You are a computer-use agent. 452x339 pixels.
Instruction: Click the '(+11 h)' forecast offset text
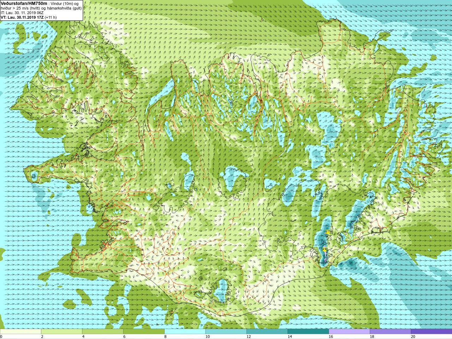tap(50, 17)
